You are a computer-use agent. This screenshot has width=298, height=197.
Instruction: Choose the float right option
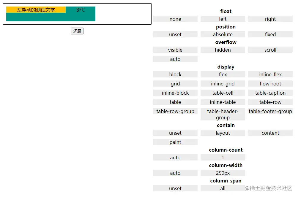tap(270, 19)
